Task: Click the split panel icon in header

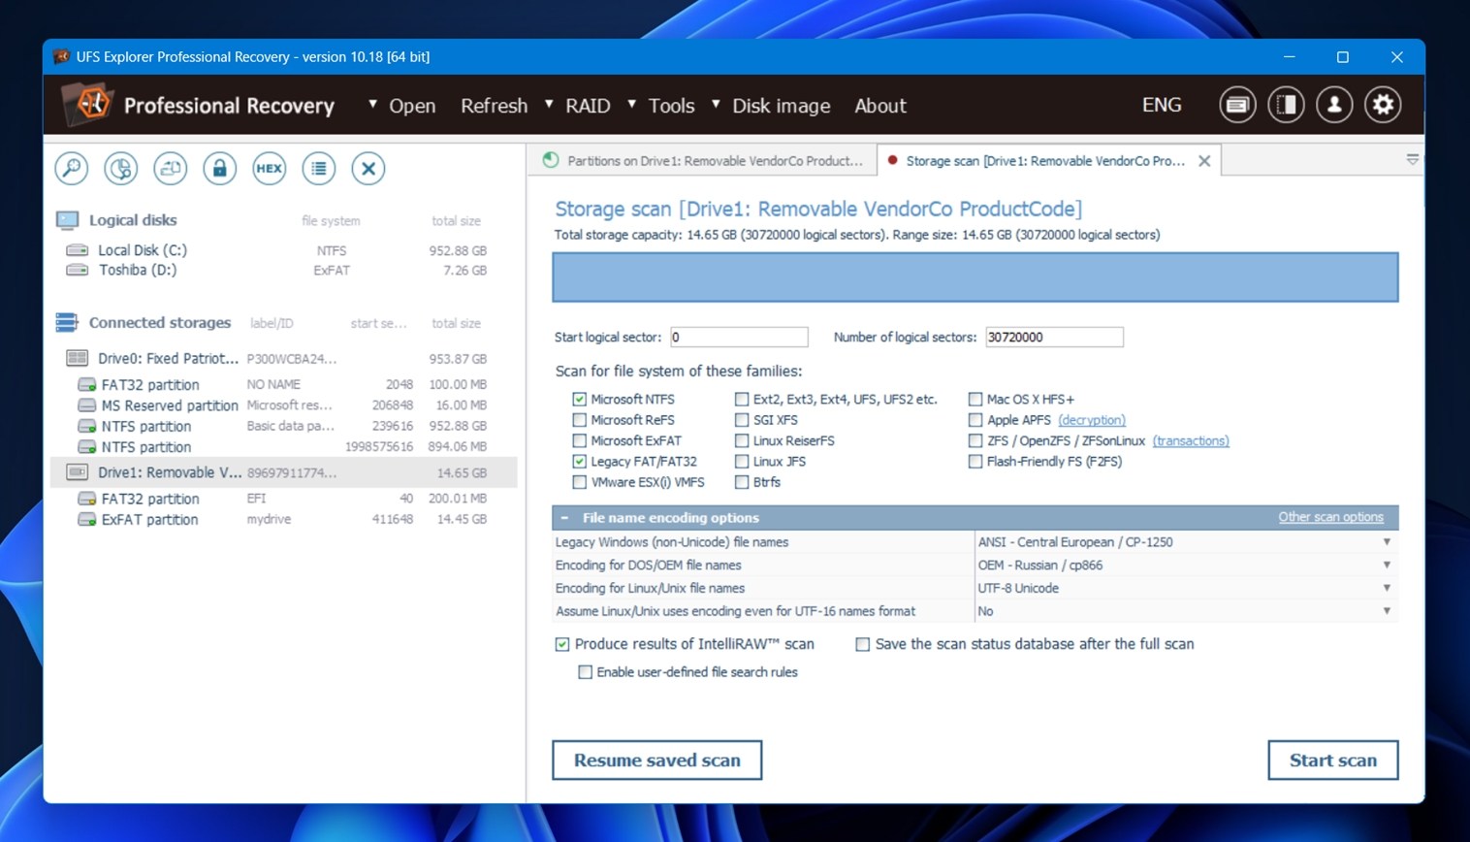Action: 1286,105
